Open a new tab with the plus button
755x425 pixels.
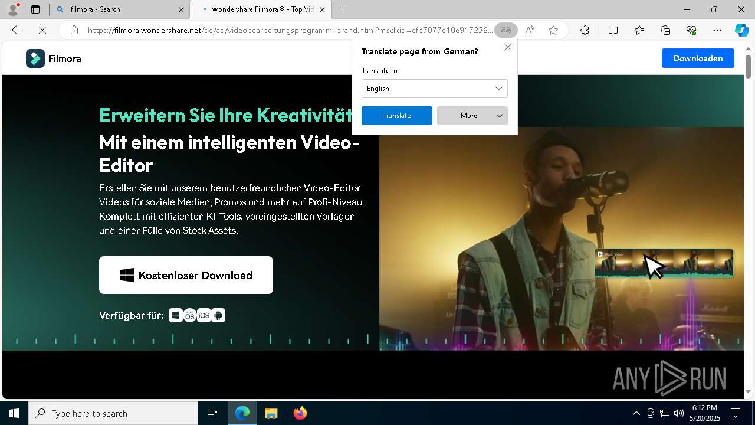click(x=342, y=9)
